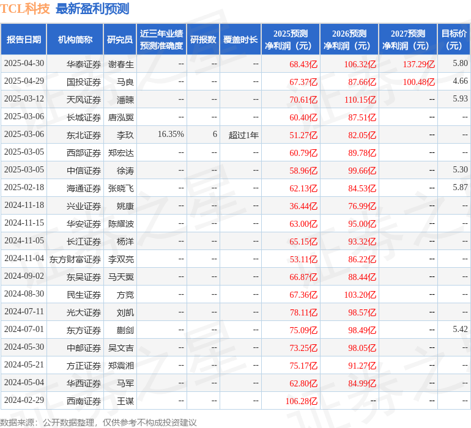Click the 110.15亿 value
The width and height of the screenshot is (471, 428).
[x=360, y=100]
